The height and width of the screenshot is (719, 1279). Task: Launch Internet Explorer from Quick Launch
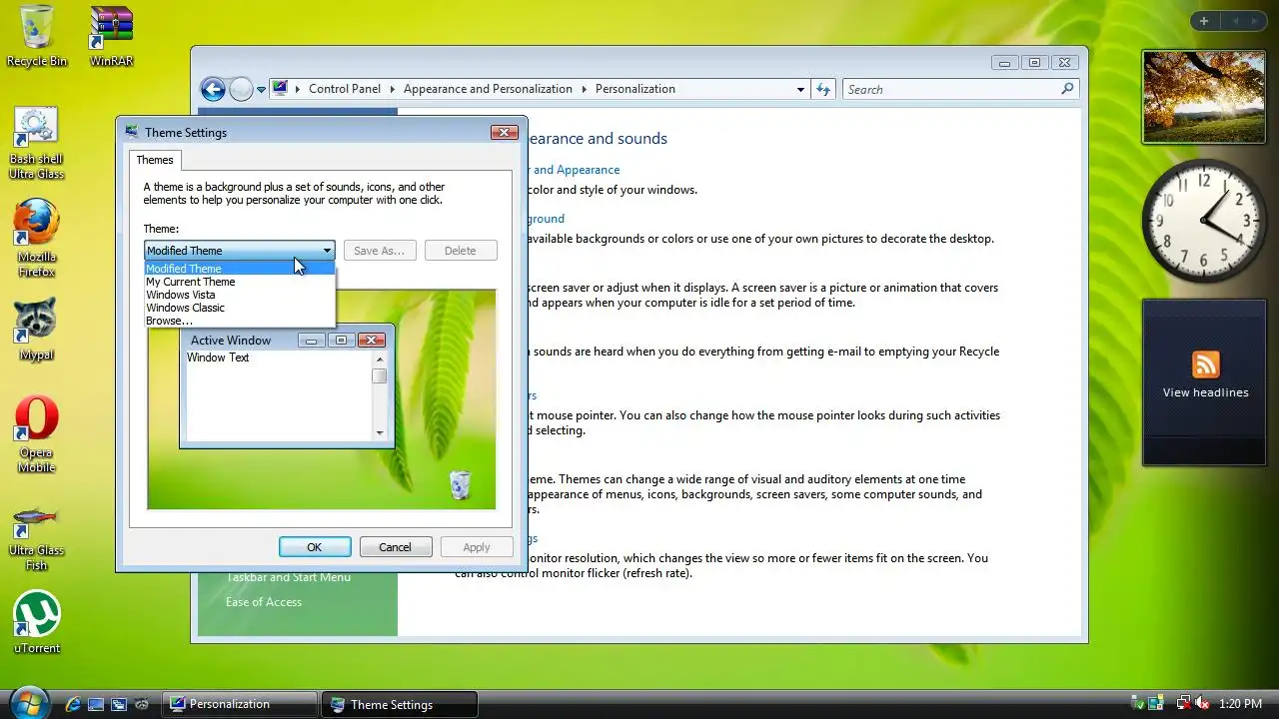point(73,704)
